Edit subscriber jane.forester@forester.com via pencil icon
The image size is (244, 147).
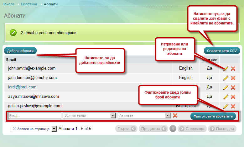(x=226, y=78)
